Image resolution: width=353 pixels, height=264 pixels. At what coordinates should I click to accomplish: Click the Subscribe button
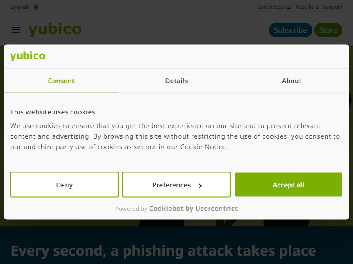290,30
